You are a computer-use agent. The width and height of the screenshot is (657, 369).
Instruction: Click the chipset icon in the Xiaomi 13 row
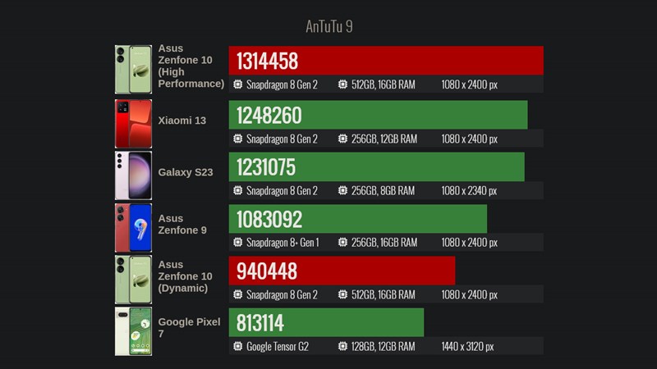click(x=237, y=139)
